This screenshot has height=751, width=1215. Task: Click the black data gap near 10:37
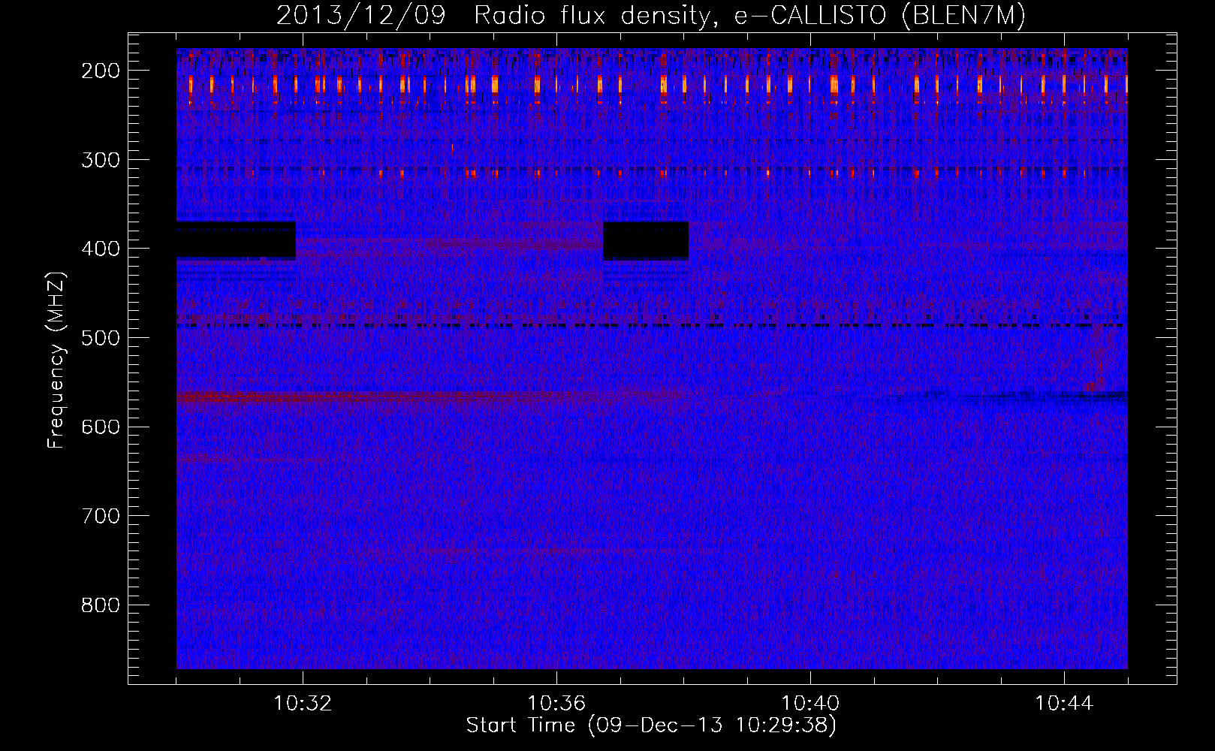point(646,240)
